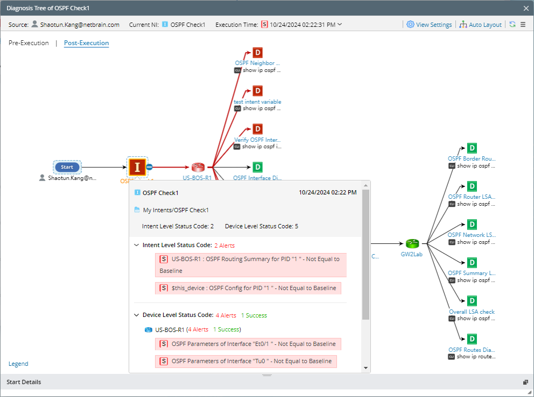Click the popup vertical scrollbar thumb
Viewport: 534px width, 397px height.
click(x=366, y=254)
